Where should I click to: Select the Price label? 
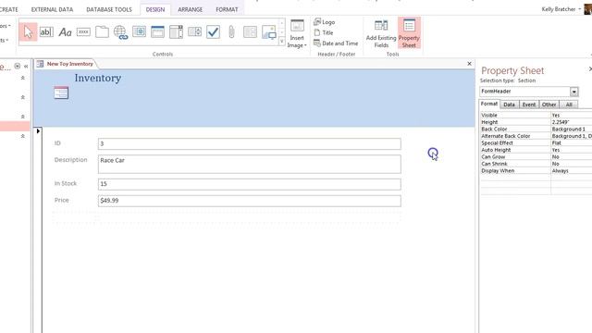coord(62,200)
